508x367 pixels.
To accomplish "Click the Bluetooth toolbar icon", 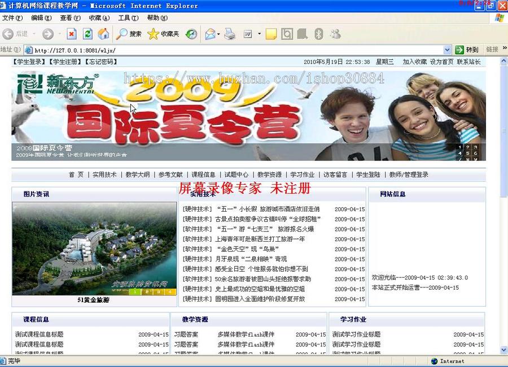I will point(319,34).
